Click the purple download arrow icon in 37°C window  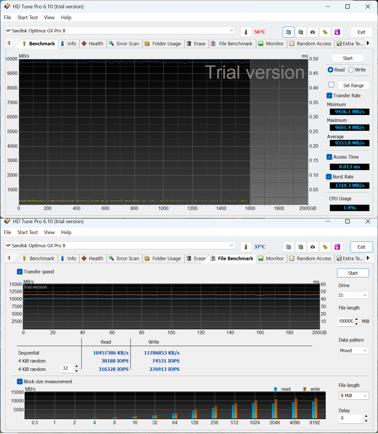click(x=337, y=247)
